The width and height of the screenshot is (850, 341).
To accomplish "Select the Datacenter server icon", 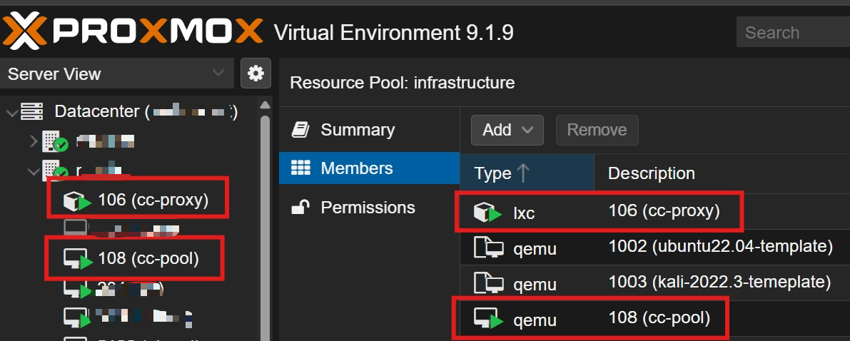I will point(31,112).
